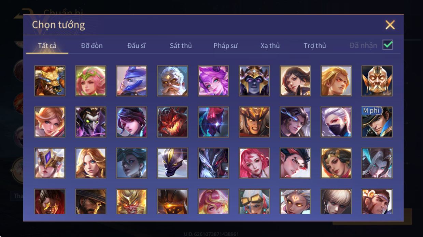Screen dimensions: 423x237
Task: Select the orange lion beast hero portrait
Action: (50, 81)
